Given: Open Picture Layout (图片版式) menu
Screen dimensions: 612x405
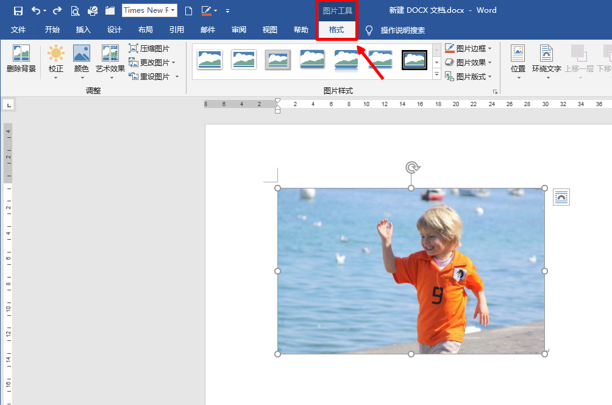Looking at the screenshot, I should coord(468,77).
